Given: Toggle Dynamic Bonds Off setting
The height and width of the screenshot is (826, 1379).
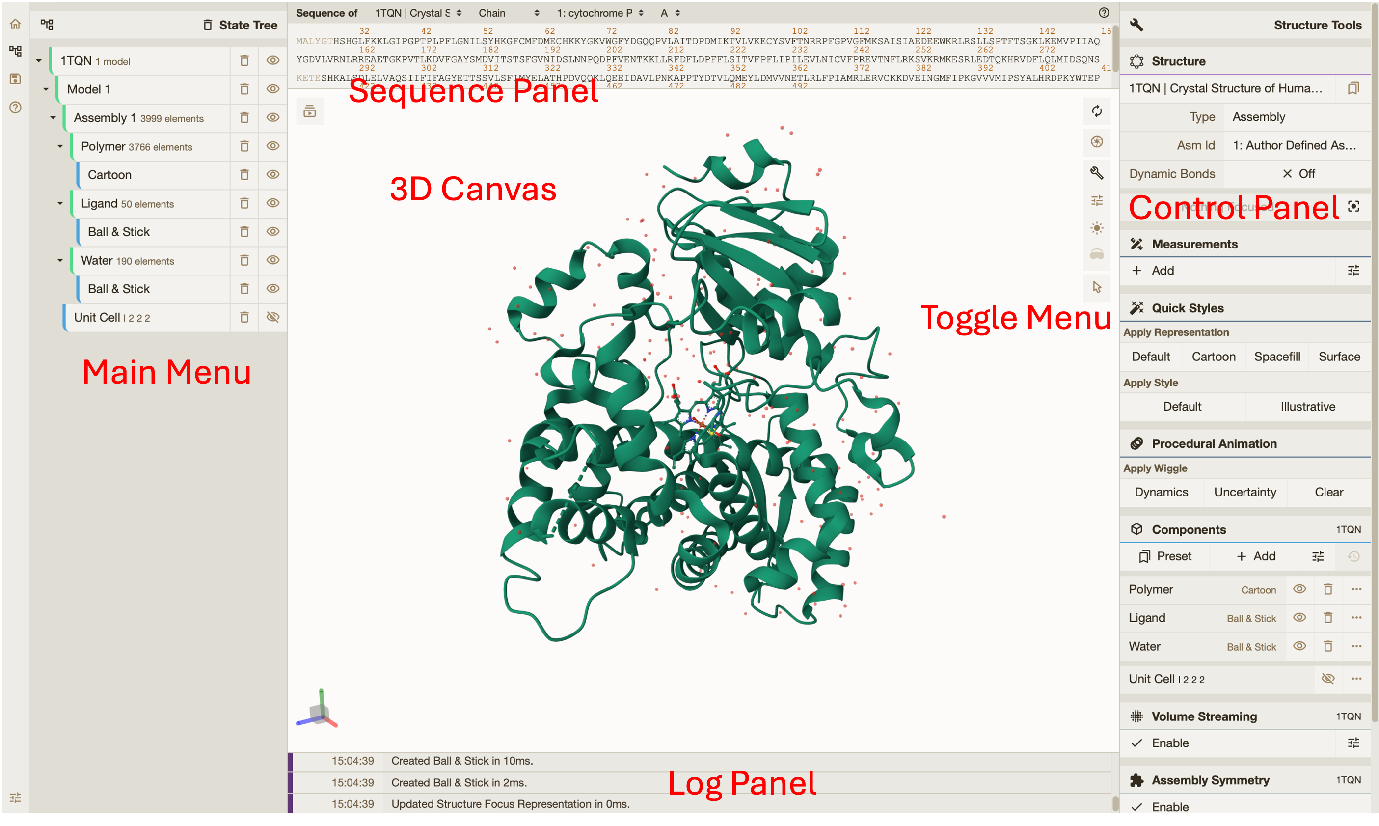Looking at the screenshot, I should click(x=1298, y=174).
